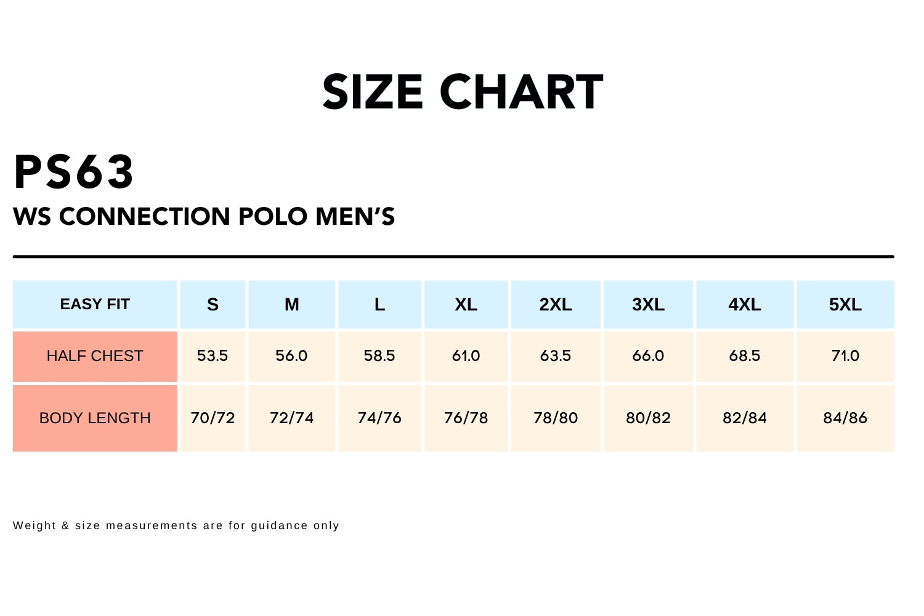Click the EASY FIT header cell
Viewport: 924px width, 616px height.
pos(95,304)
